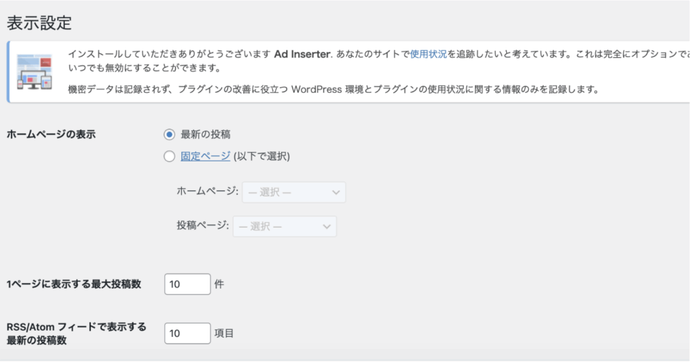The image size is (690, 363).
Task: Focus the 1ページに表示する最大投稿数 number field
Action: pos(187,284)
